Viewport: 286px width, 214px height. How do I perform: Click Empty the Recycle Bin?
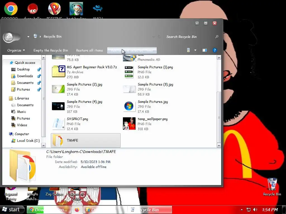pos(51,50)
